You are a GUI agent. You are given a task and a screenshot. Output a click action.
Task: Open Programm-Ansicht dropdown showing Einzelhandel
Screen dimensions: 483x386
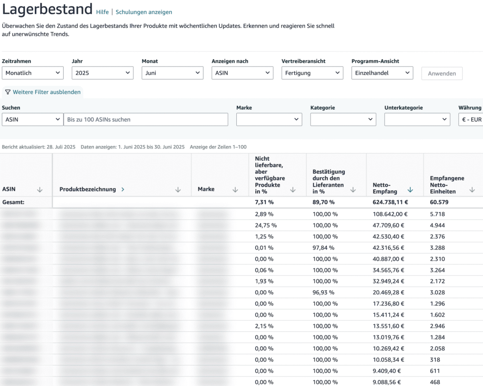pyautogui.click(x=382, y=73)
